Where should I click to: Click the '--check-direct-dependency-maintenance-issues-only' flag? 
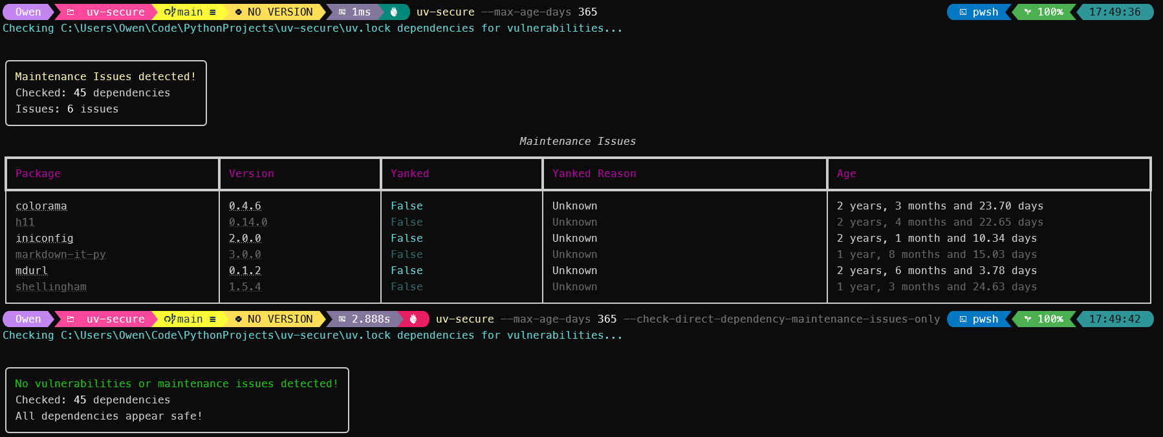[781, 319]
